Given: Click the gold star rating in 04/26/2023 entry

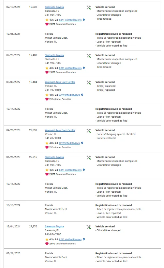Looking at the screenshot, I should pyautogui.click(x=47, y=143).
